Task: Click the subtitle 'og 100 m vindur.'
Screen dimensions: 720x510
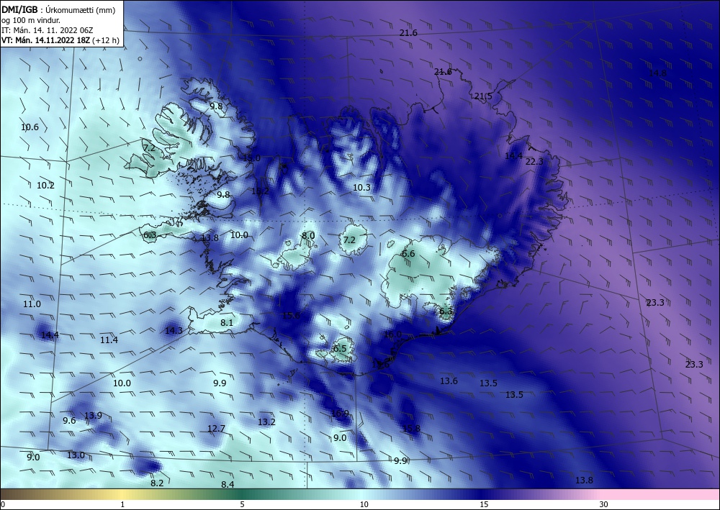Action: point(31,20)
